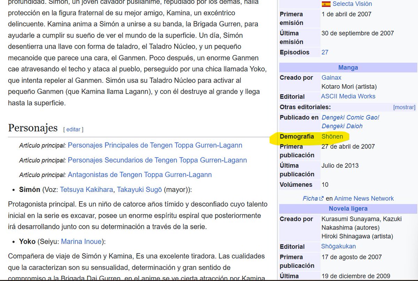Visit the Anime News Network link
The image size is (418, 281).
(364, 199)
